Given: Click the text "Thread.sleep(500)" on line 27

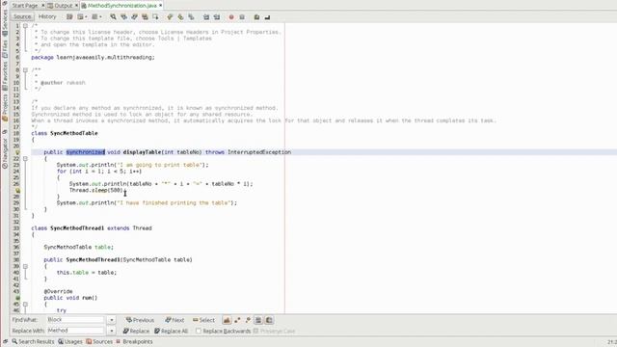Looking at the screenshot, I should (96, 191).
